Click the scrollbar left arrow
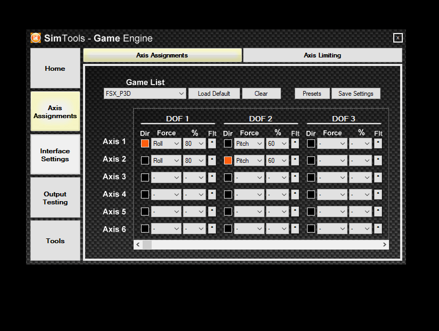 coord(138,244)
